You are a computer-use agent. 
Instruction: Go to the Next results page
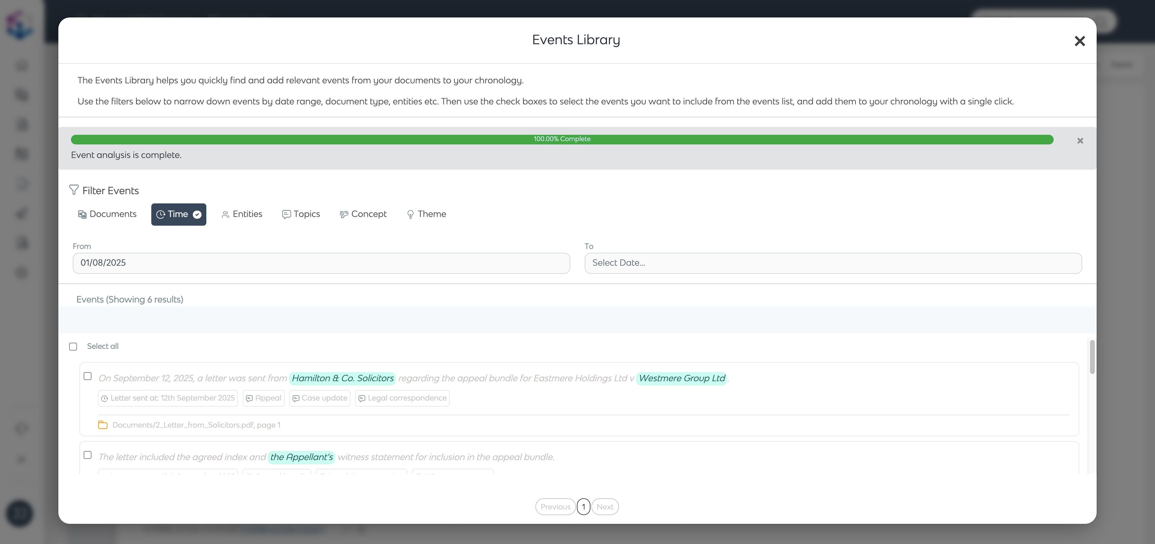tap(604, 507)
